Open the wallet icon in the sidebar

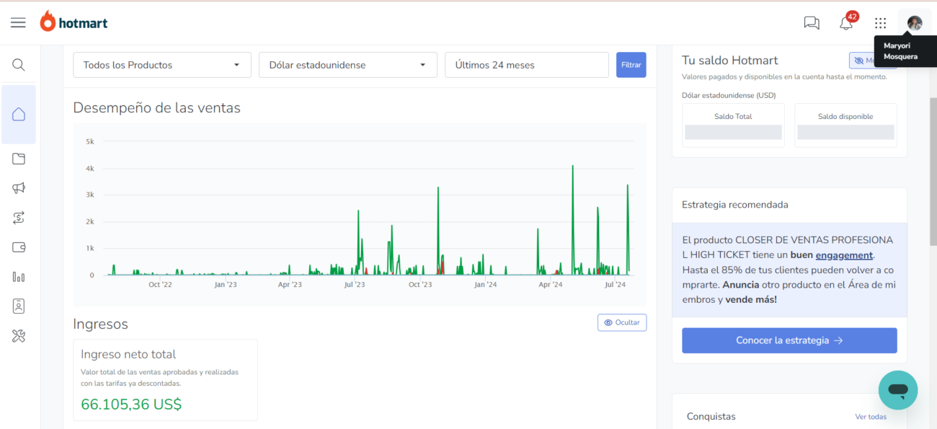coord(19,247)
